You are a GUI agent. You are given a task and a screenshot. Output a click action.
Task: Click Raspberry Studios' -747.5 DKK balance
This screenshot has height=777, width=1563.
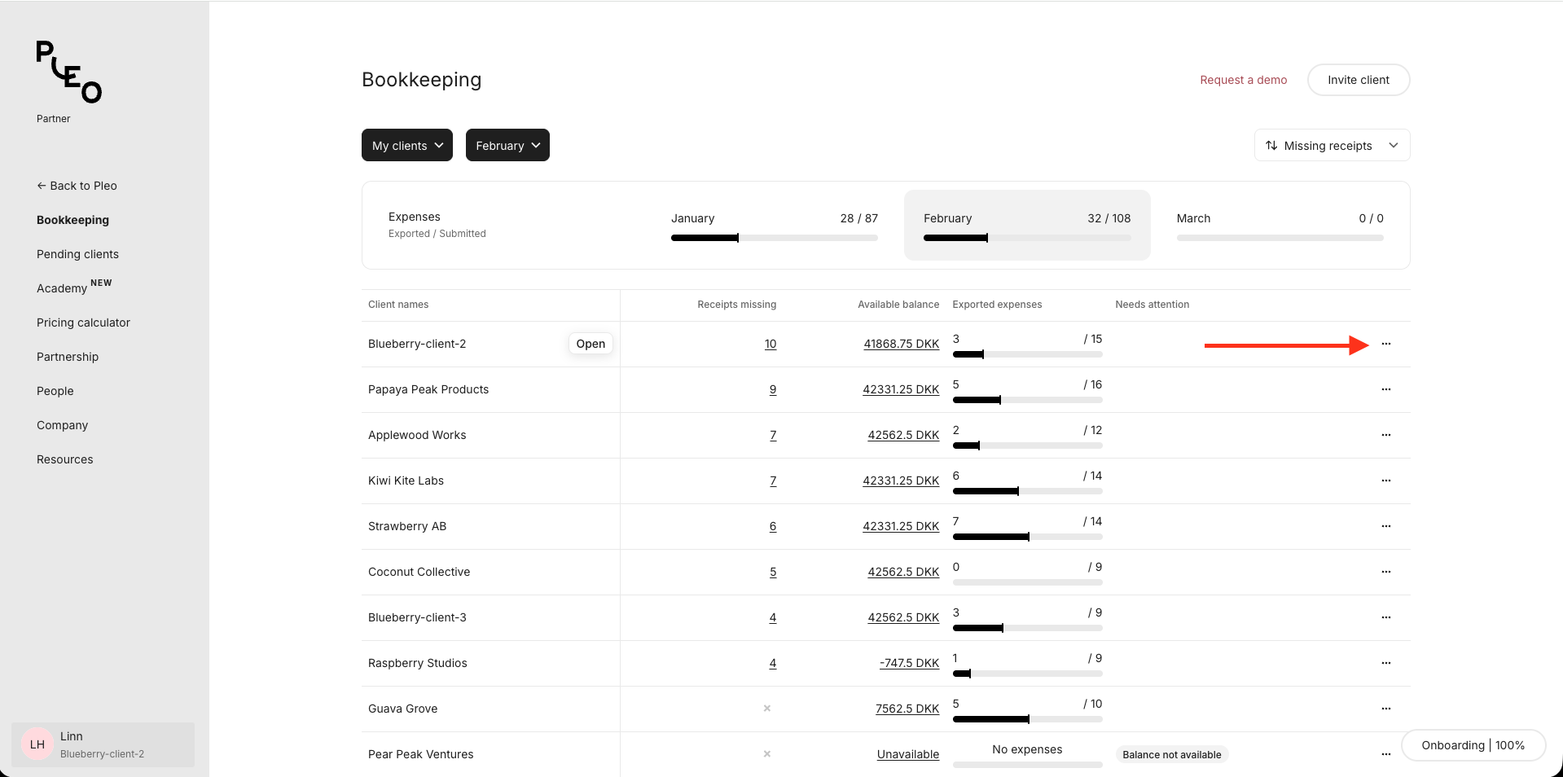click(x=910, y=663)
